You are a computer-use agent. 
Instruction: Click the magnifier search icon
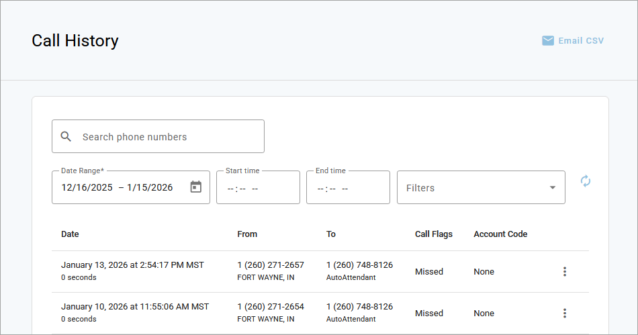tap(66, 136)
